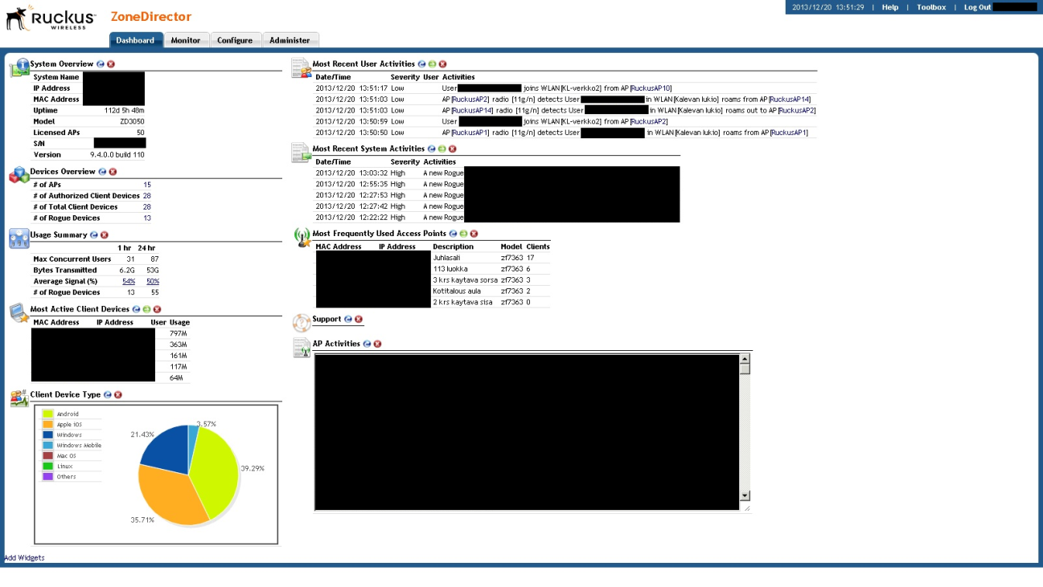Click the Linux legend color swatch
Screen dimensions: 1043x587
[48, 467]
